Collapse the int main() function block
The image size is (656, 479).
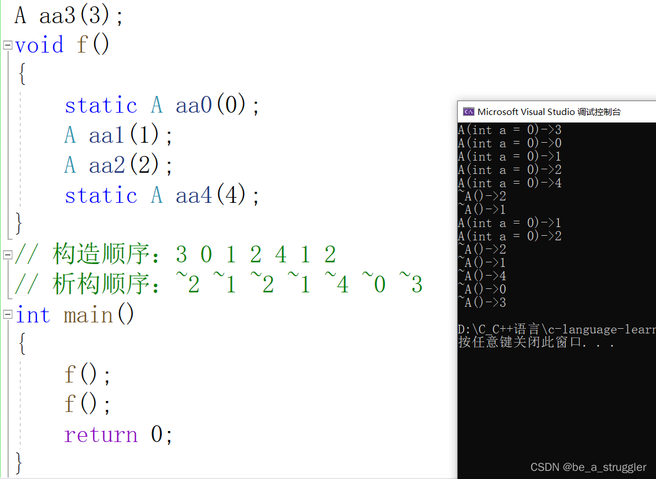[8, 314]
